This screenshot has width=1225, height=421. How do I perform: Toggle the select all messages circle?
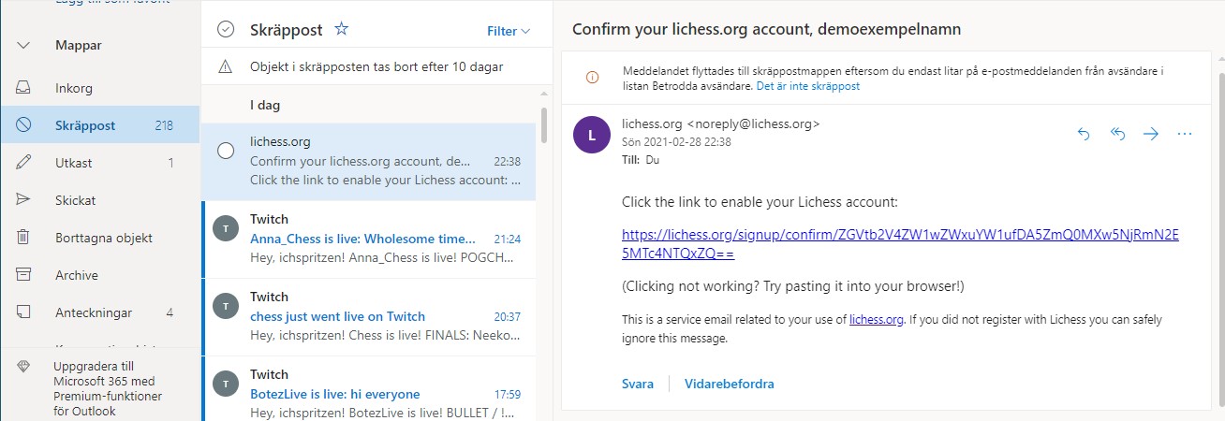pos(226,30)
